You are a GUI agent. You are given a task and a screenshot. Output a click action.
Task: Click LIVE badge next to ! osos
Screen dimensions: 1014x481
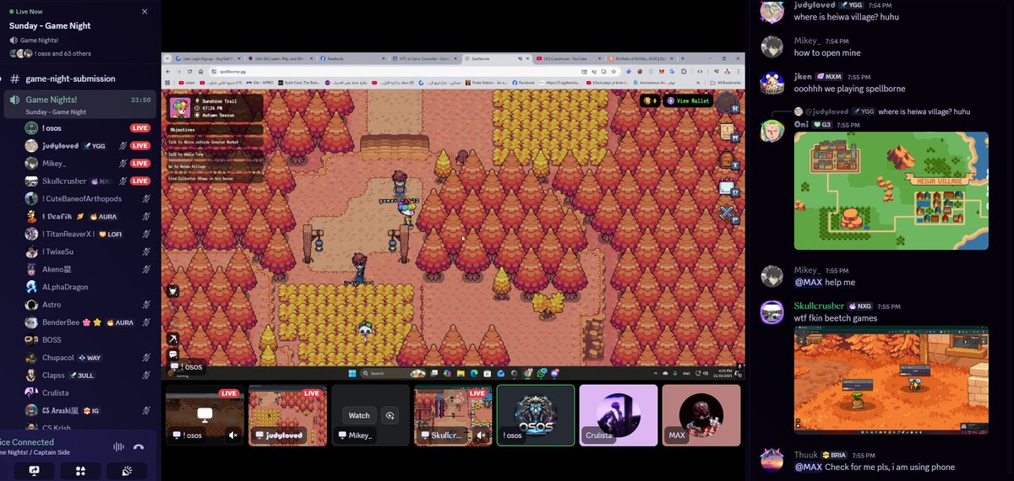point(139,128)
